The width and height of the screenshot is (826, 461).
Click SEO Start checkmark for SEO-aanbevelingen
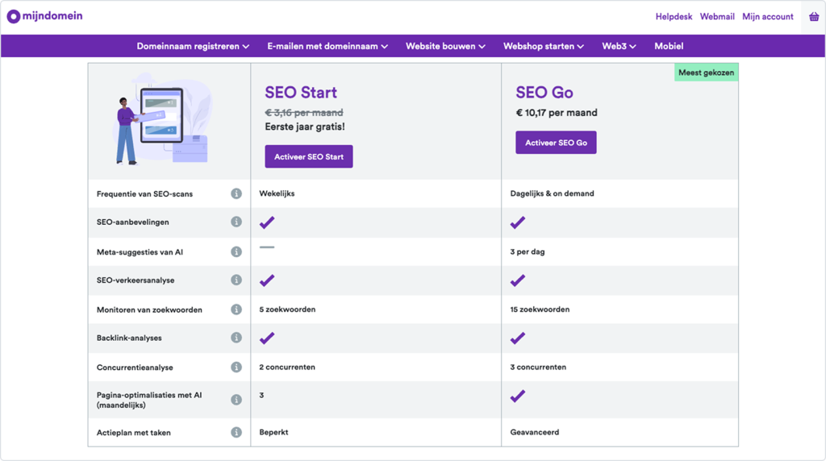tap(267, 222)
